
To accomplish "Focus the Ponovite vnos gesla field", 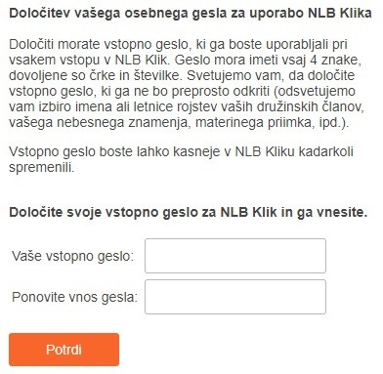I will click(x=235, y=297).
